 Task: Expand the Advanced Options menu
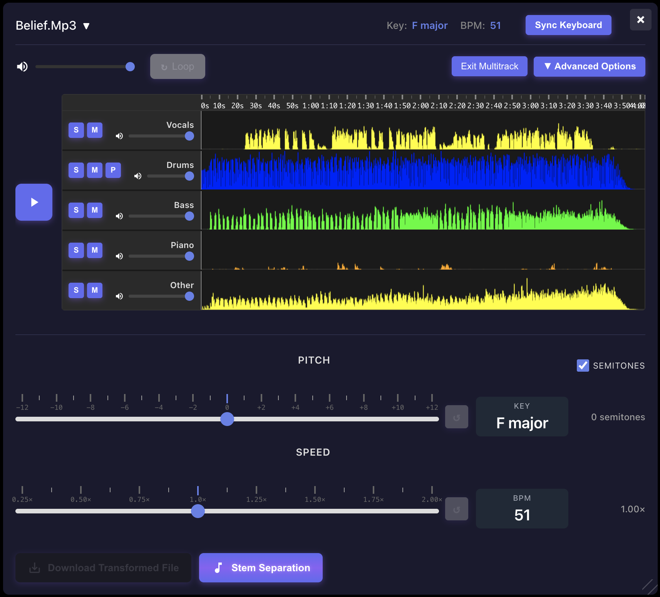tap(589, 67)
